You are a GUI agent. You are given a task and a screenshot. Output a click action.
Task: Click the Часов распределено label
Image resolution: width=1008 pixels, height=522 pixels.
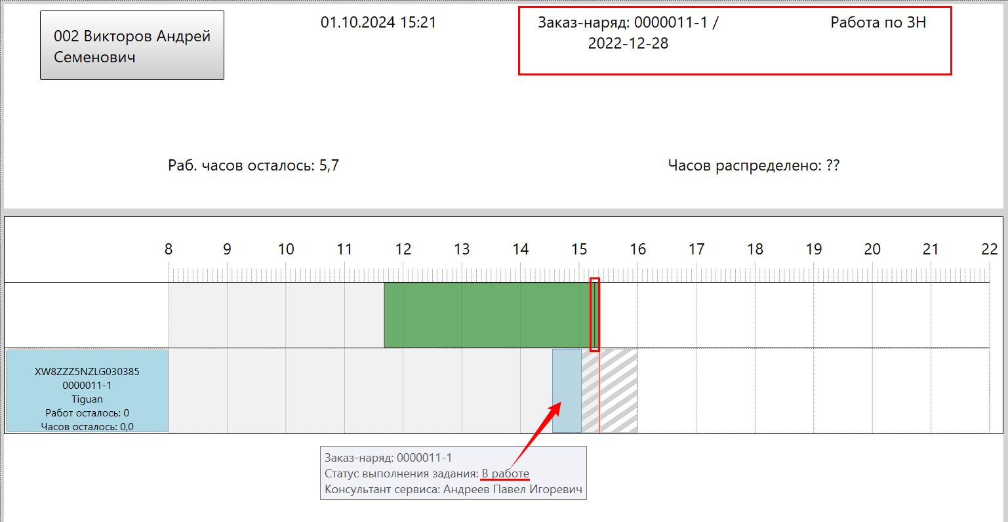(754, 165)
